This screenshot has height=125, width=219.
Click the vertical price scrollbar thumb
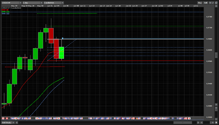(x=216, y=55)
